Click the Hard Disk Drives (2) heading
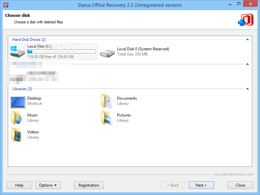 pos(29,40)
